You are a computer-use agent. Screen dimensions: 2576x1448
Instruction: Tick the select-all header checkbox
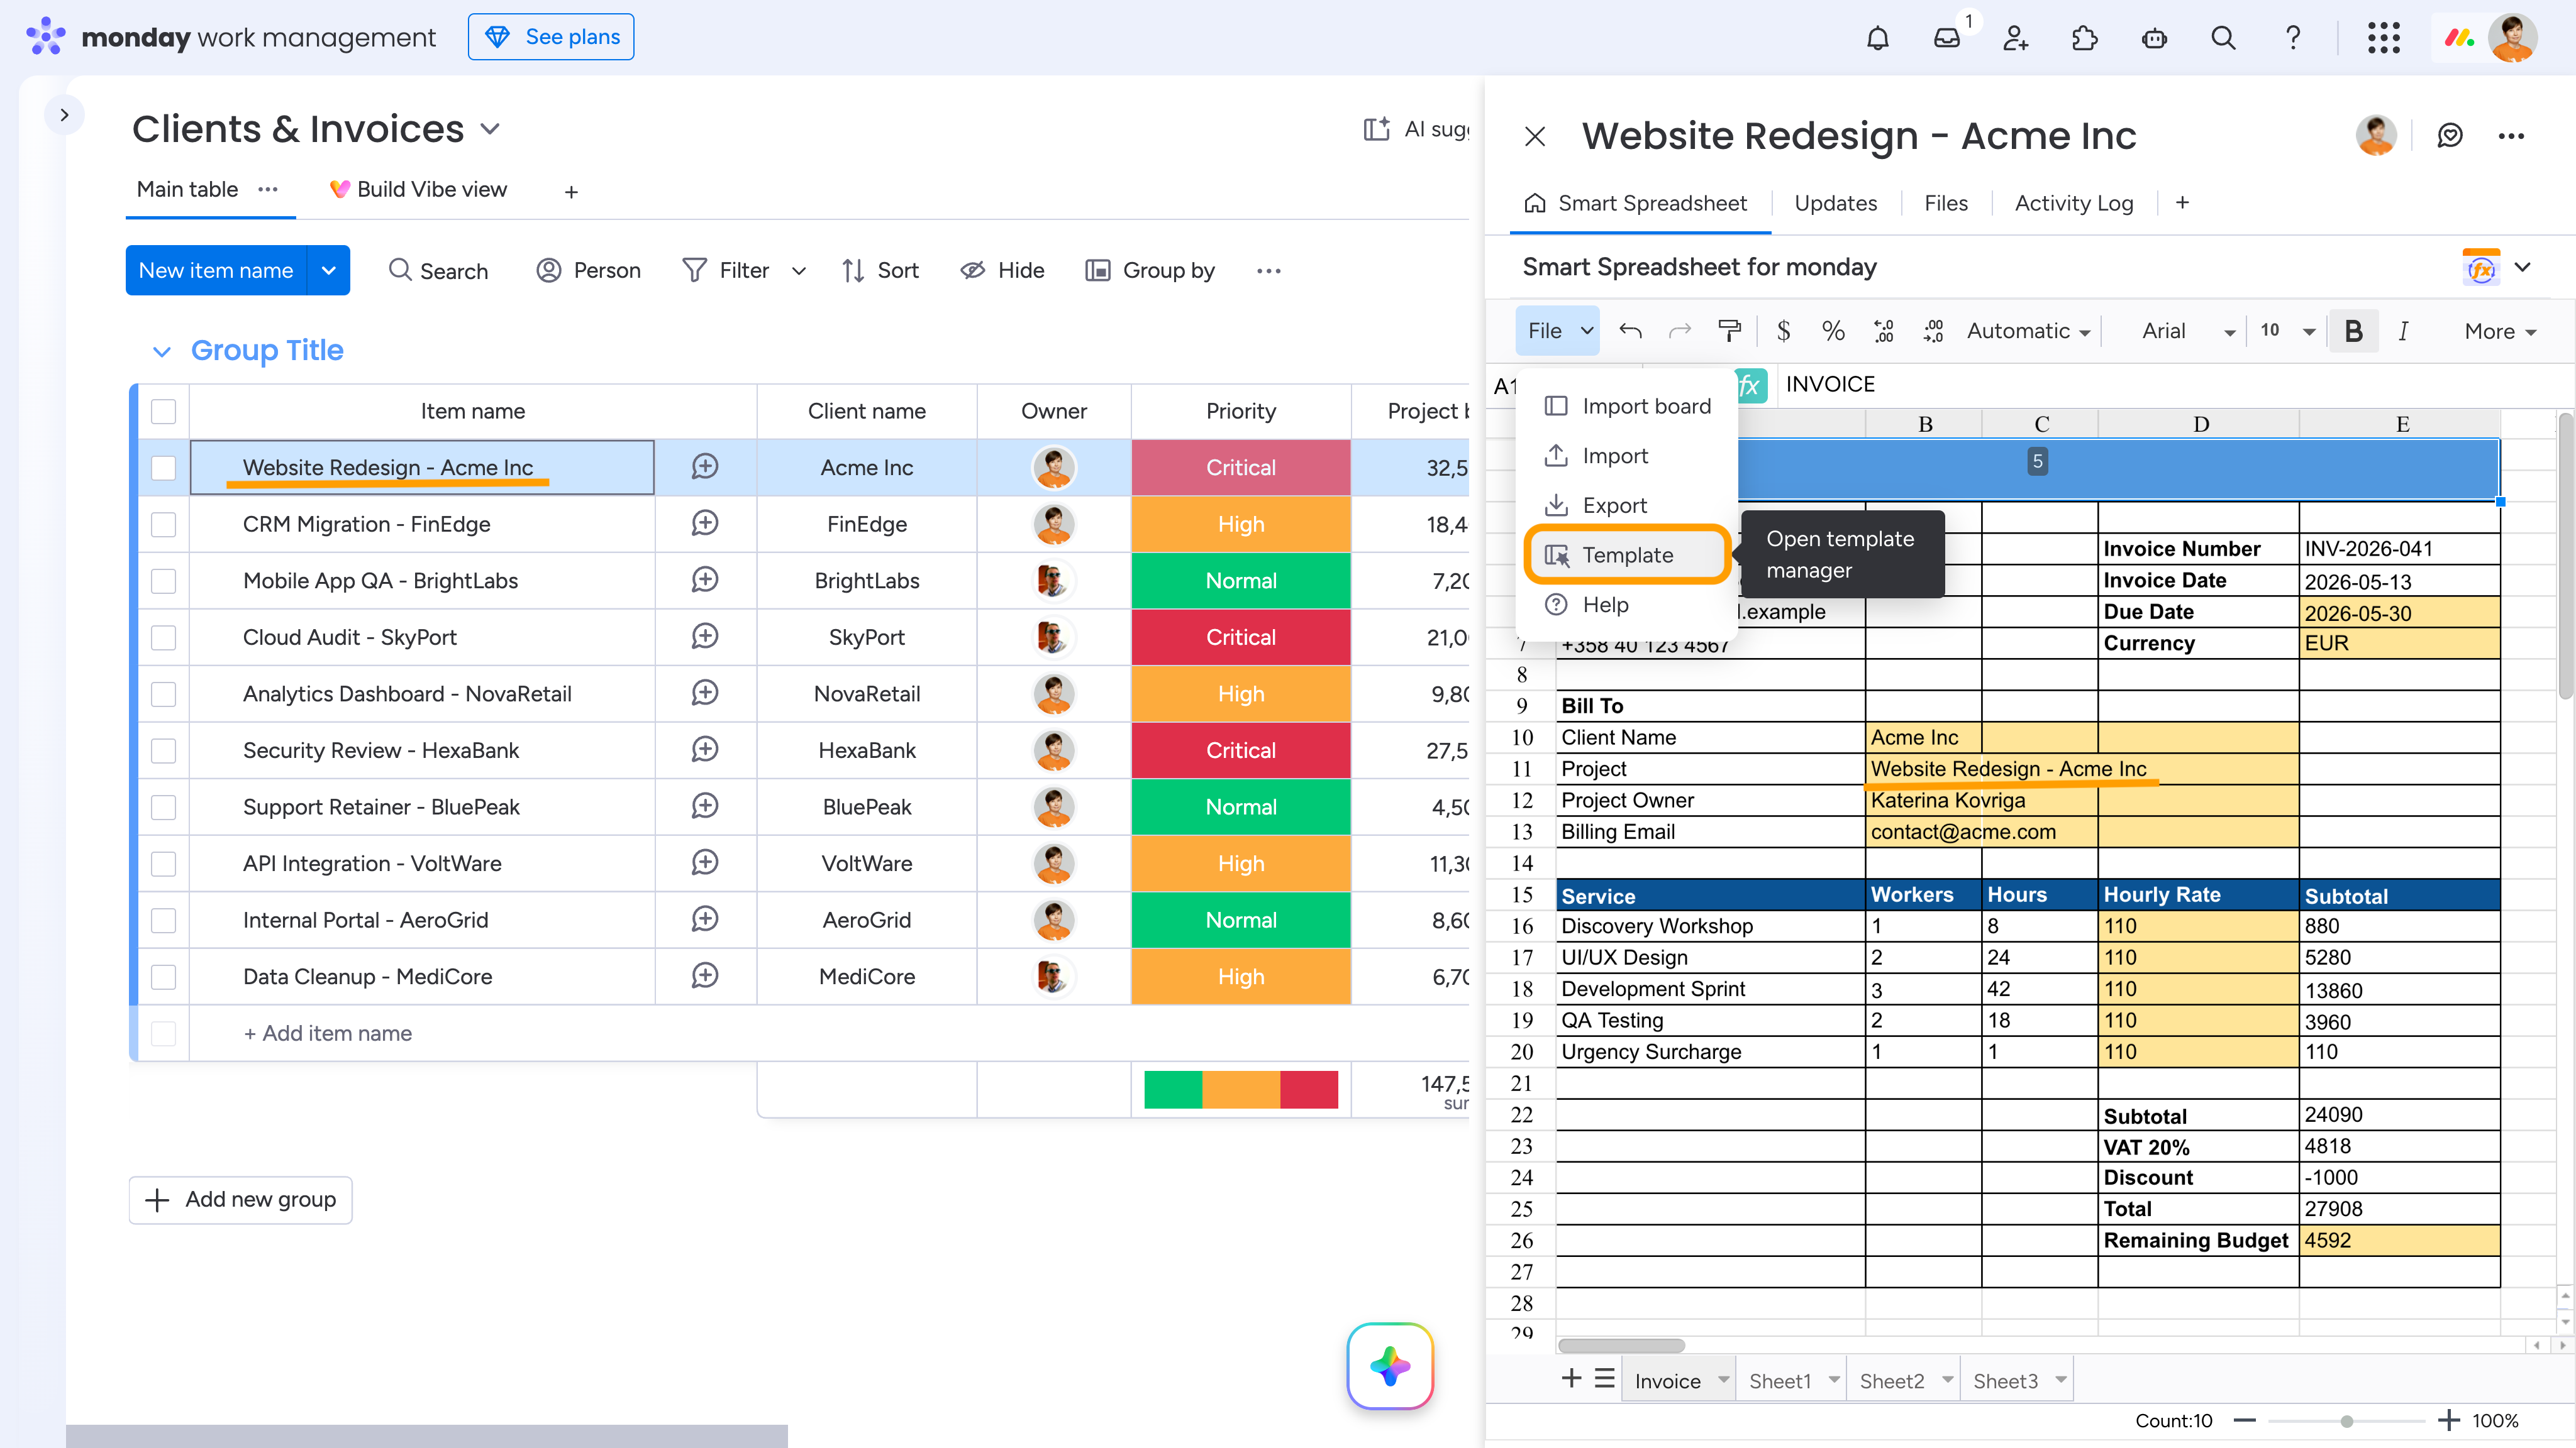(163, 411)
